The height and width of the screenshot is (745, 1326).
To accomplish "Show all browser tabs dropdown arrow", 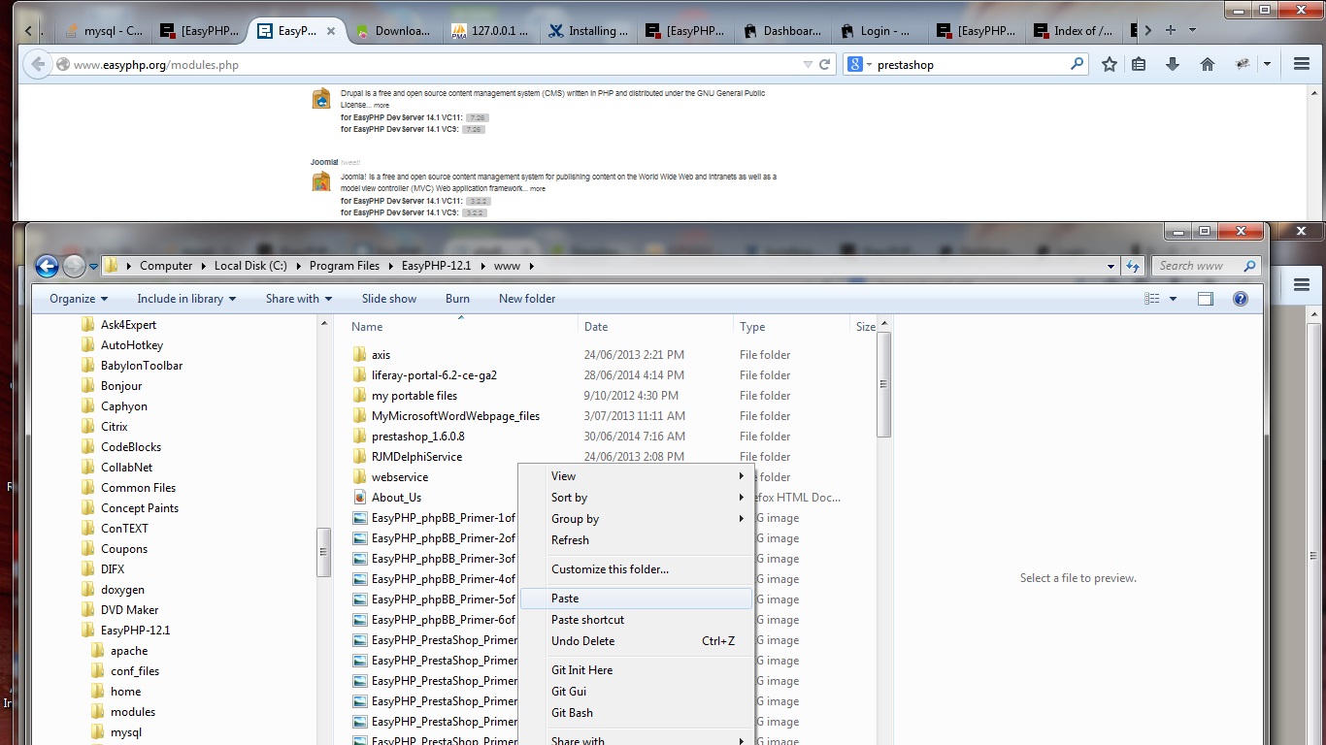I will click(1192, 30).
